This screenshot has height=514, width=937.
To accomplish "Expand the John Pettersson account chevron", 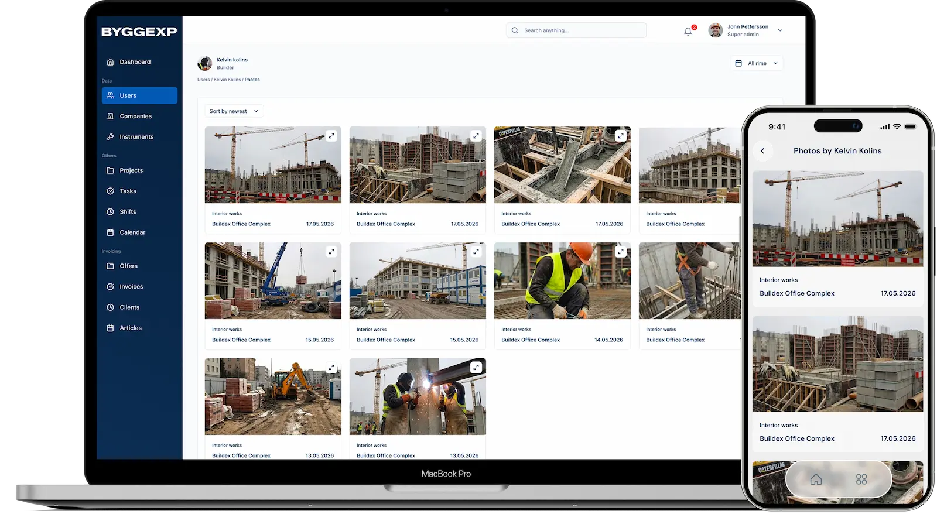I will [x=780, y=30].
